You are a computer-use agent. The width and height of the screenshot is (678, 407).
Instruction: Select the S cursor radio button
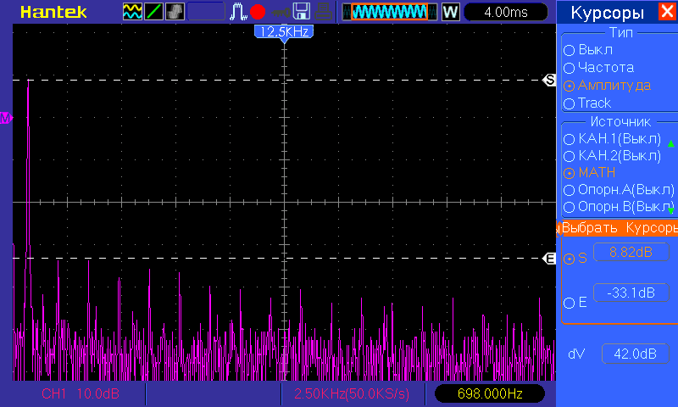pos(569,259)
